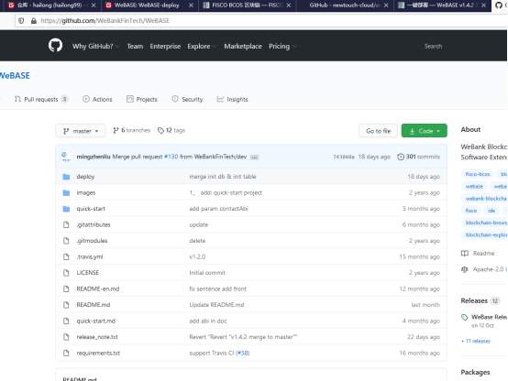Screen dimensions: 508x381
Task: Open the Marketplace navigation item
Action: [x=243, y=47]
